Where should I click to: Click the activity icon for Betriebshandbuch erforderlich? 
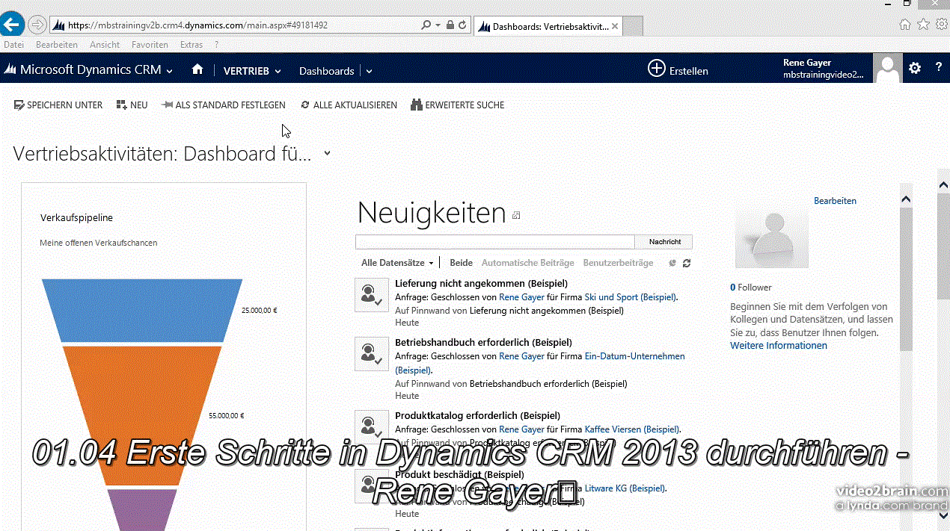coord(372,354)
